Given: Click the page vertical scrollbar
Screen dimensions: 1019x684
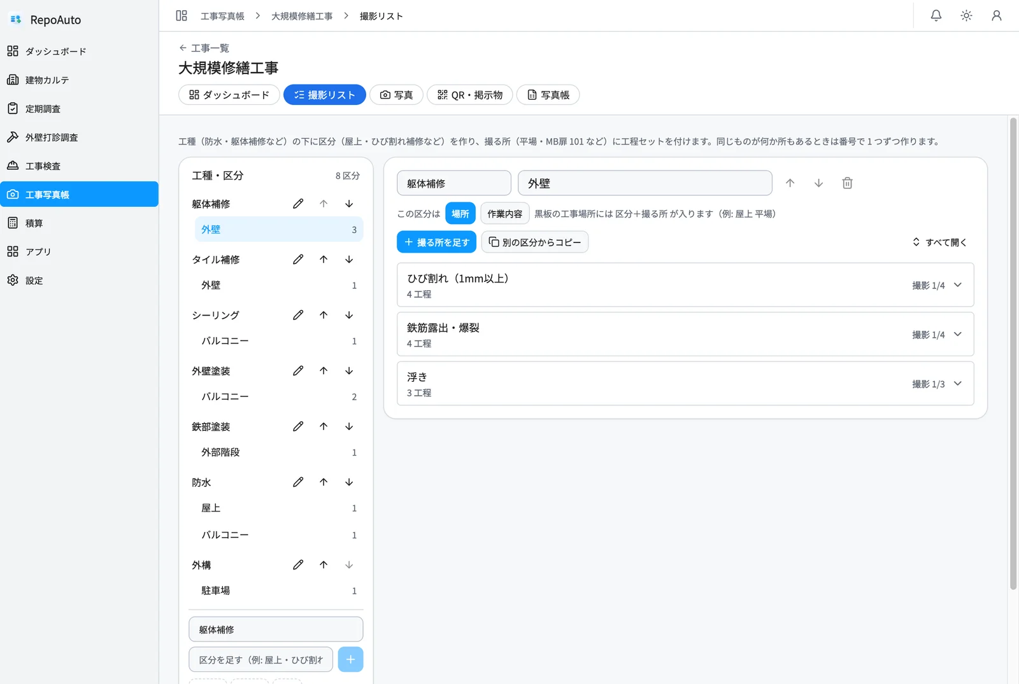Looking at the screenshot, I should [x=1013, y=354].
